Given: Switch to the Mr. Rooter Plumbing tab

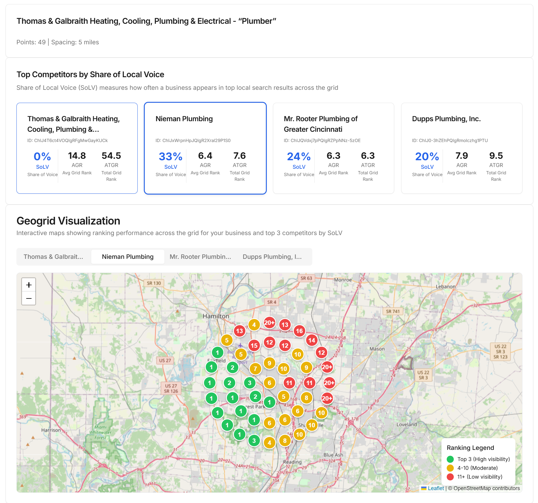Looking at the screenshot, I should coord(200,256).
